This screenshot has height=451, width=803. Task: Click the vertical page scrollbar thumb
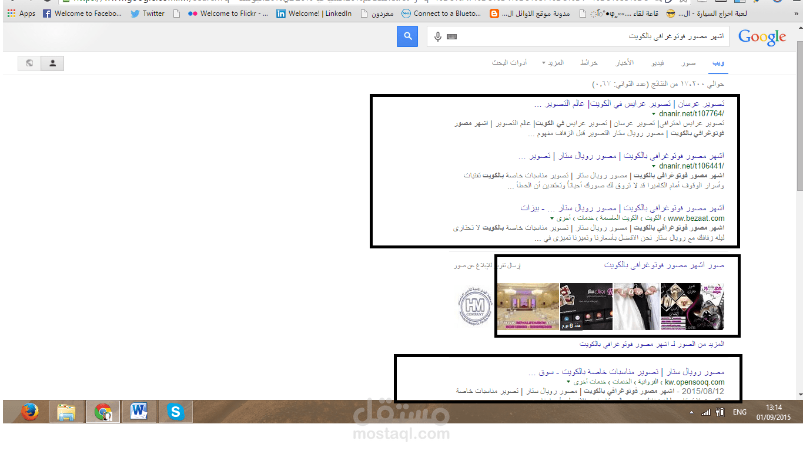click(x=799, y=116)
